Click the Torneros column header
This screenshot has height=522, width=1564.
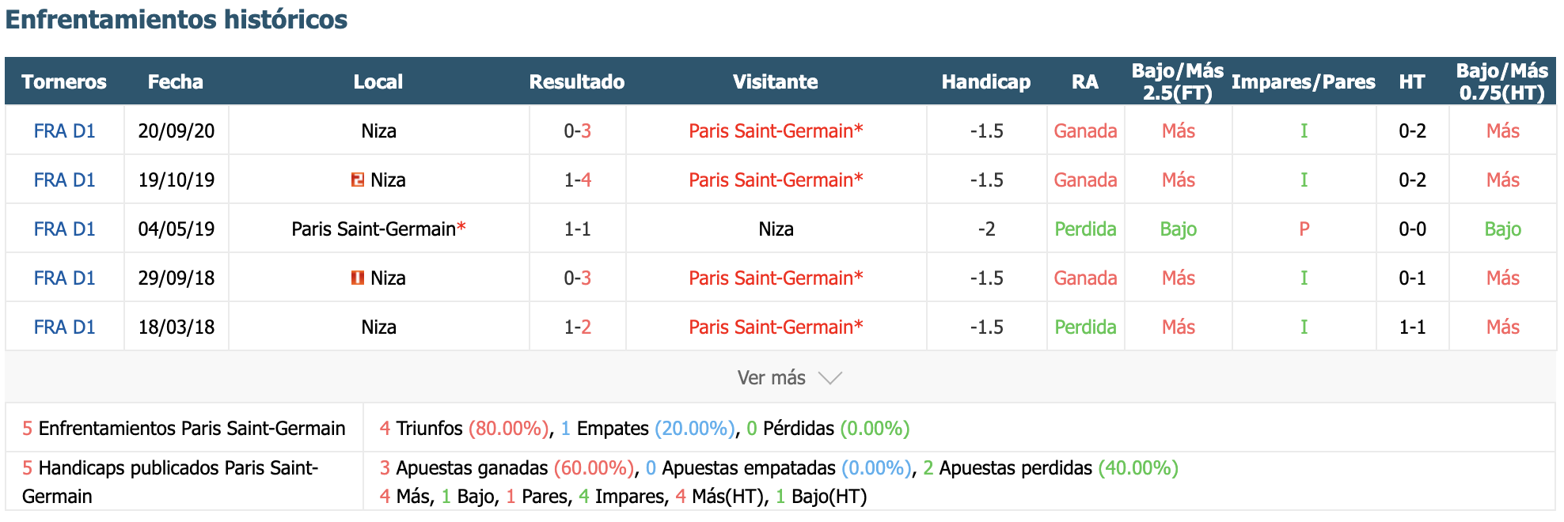(64, 81)
